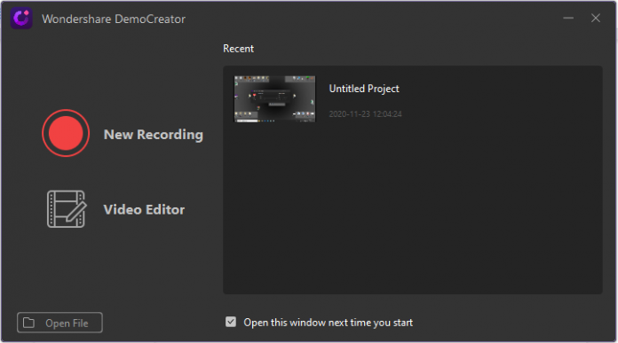The width and height of the screenshot is (618, 343).
Task: Click the Open File button
Action: pyautogui.click(x=59, y=323)
